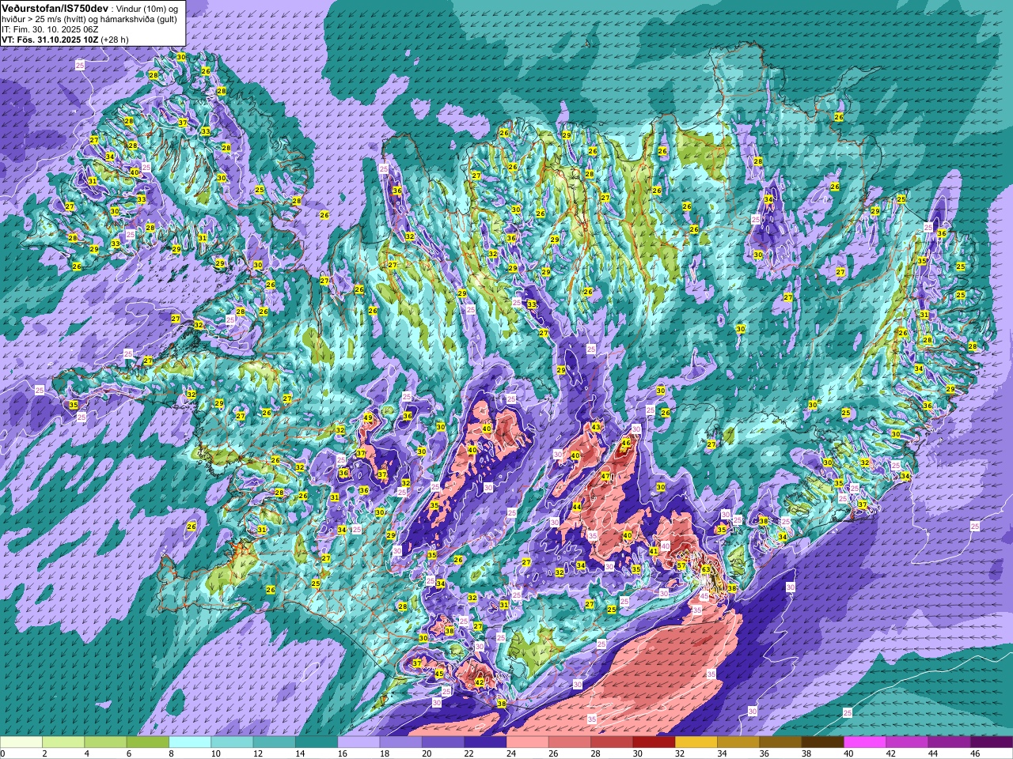
Task: Click the bright magenta 40–42 legend swatch
Action: pyautogui.click(x=864, y=742)
